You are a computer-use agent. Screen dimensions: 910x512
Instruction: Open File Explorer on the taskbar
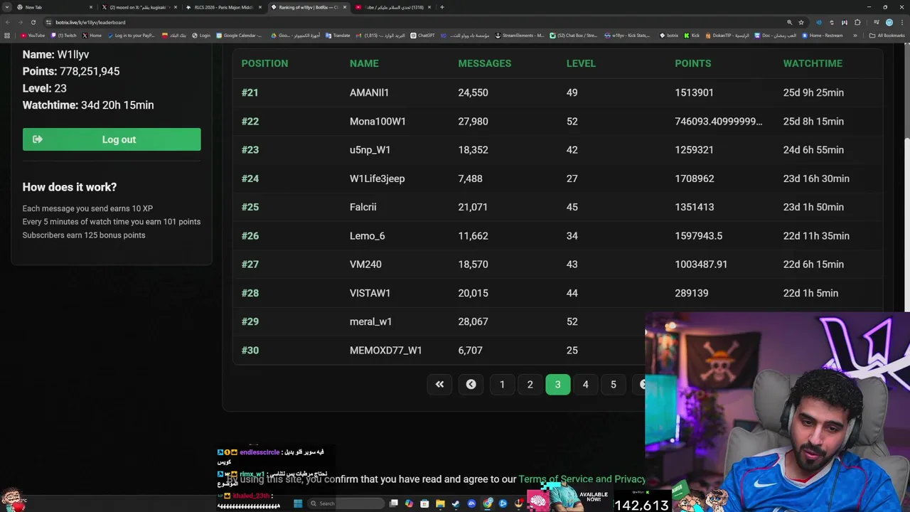click(x=440, y=503)
